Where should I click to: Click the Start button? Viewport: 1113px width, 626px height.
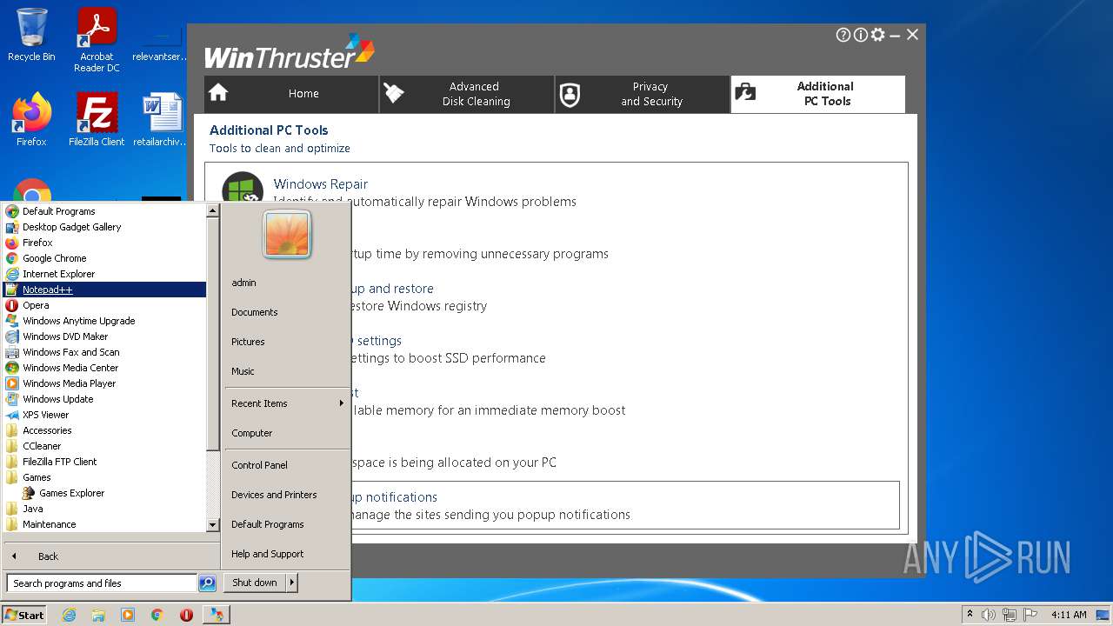point(24,615)
